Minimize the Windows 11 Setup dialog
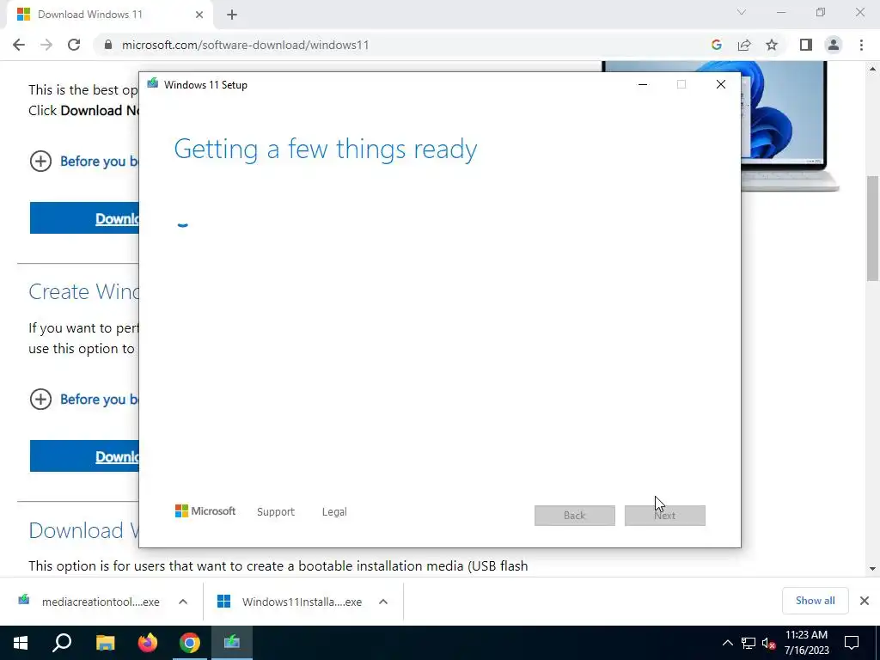880x660 pixels. coord(643,85)
